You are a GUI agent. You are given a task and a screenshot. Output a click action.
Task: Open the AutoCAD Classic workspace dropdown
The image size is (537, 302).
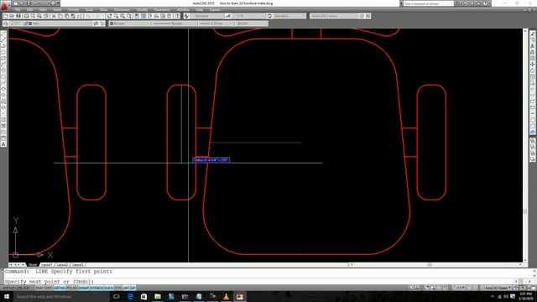coord(334,16)
